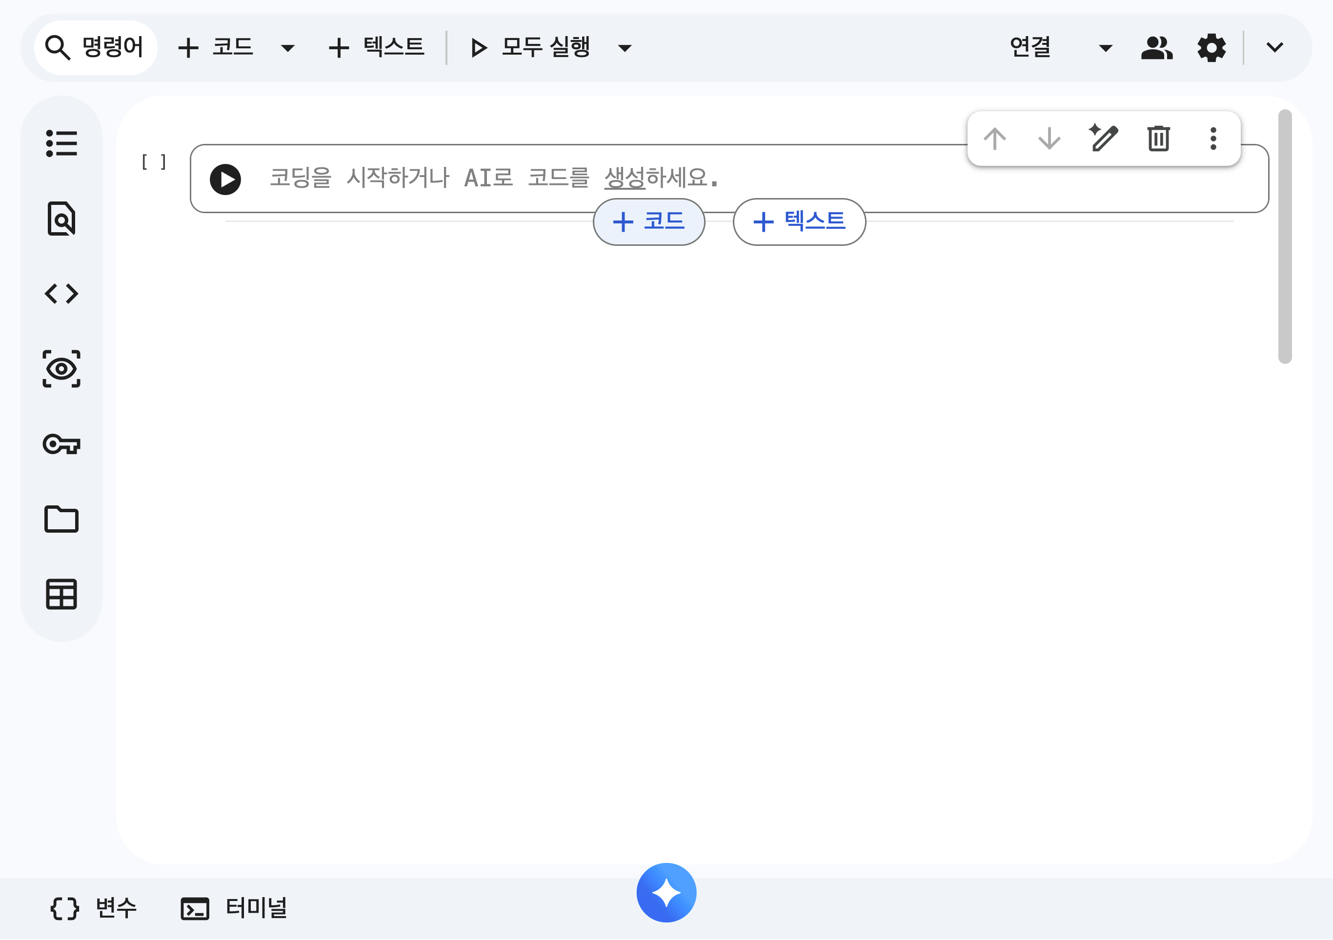Add a code cell from the top toolbar

click(216, 47)
